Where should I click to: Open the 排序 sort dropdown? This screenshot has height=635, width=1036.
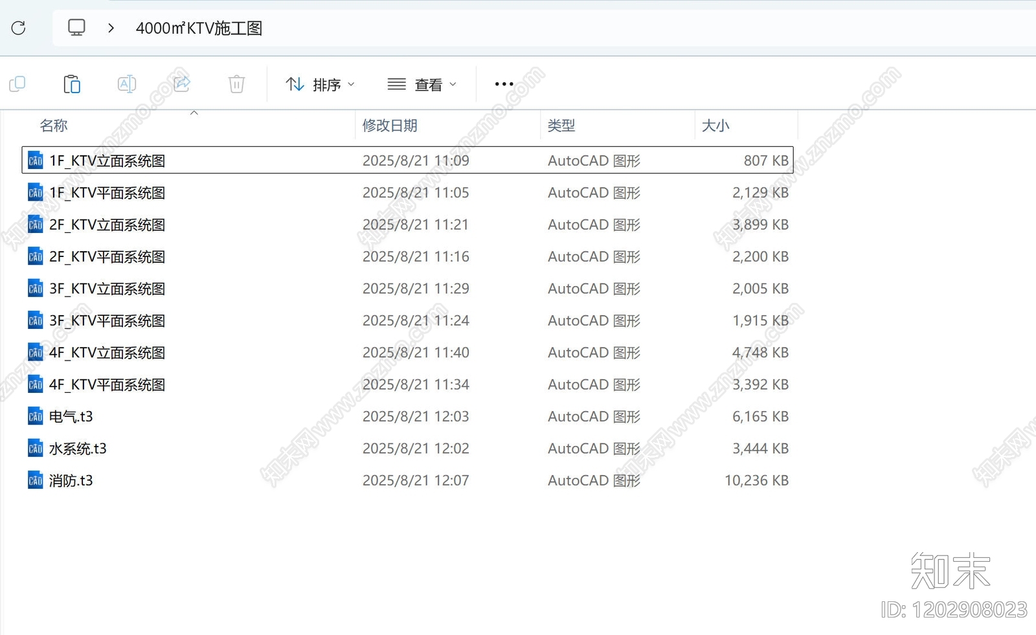pos(321,84)
